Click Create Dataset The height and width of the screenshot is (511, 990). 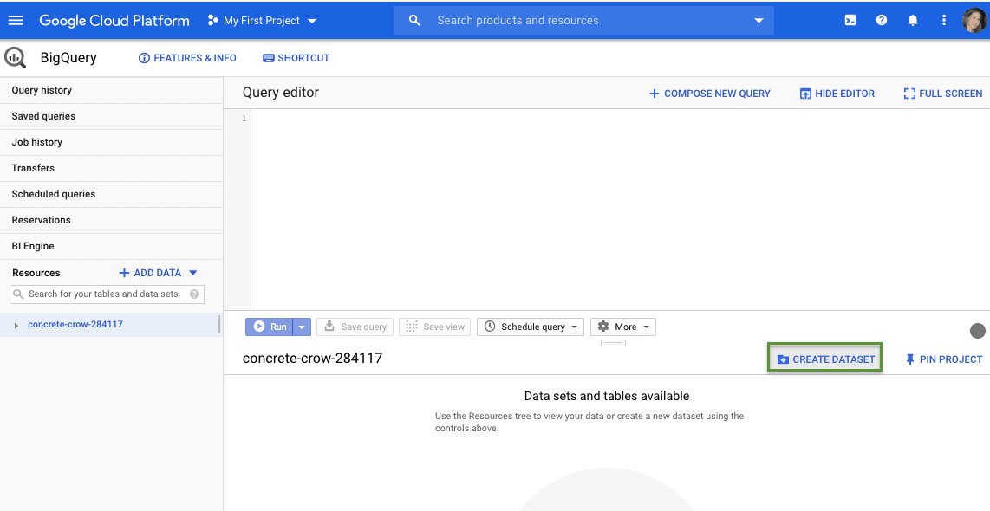pos(825,359)
